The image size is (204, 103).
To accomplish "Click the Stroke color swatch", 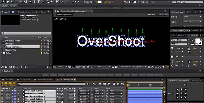I will 112,2.
